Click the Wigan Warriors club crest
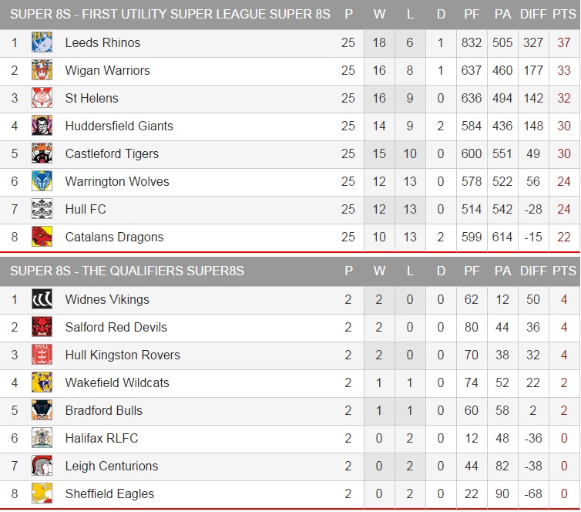The width and height of the screenshot is (581, 512). 42,70
